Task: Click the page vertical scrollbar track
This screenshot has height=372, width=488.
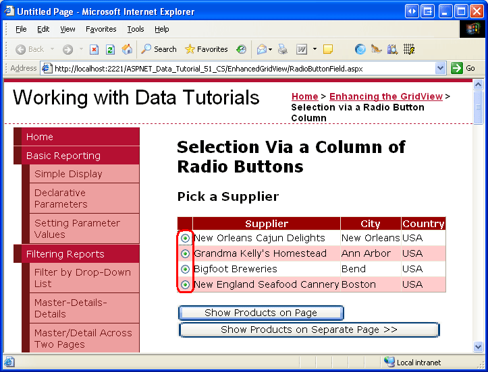Action: click(x=479, y=236)
